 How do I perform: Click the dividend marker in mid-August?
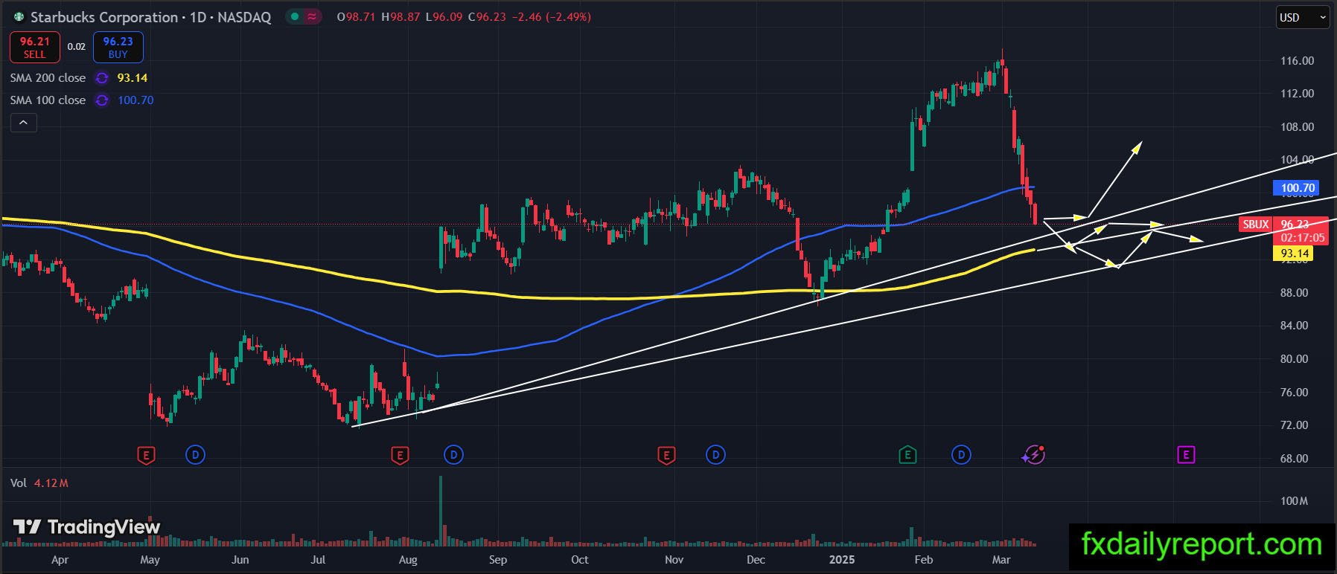tap(453, 454)
